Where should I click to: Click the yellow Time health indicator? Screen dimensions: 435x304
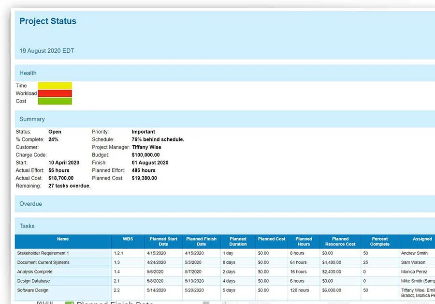[55, 85]
